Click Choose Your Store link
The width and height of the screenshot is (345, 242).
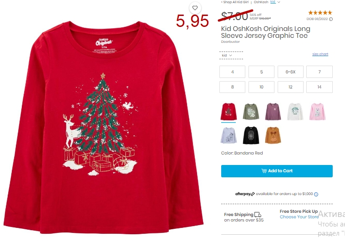coord(299,217)
